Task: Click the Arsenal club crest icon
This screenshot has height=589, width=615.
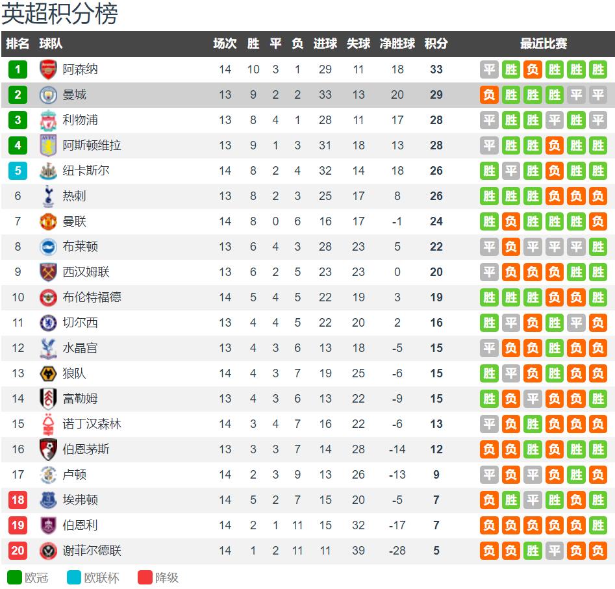Action: click(x=49, y=69)
